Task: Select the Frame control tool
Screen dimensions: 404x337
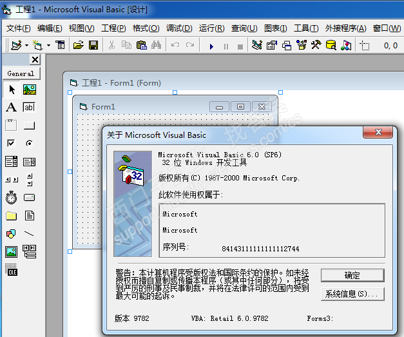Action: pos(11,125)
